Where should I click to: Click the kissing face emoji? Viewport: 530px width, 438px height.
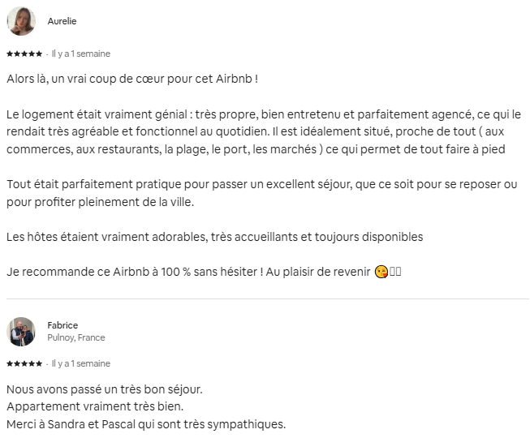point(381,272)
